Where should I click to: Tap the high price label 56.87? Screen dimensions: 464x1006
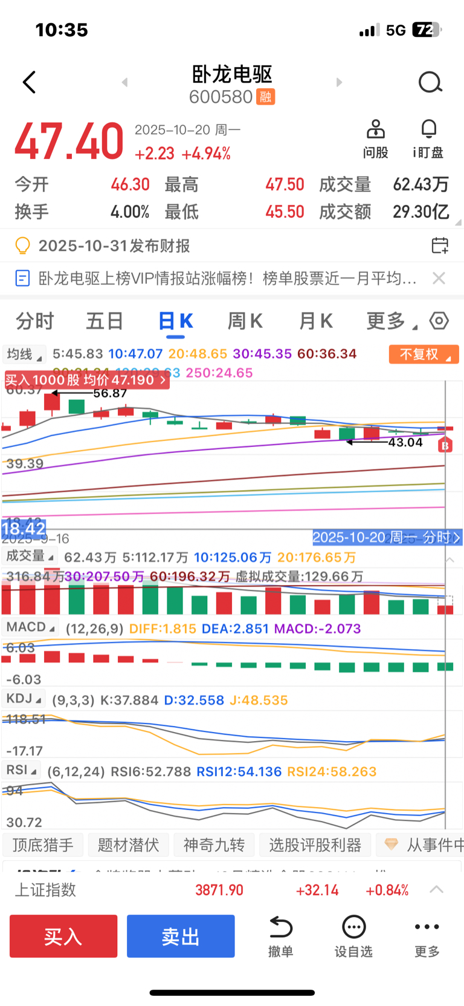110,393
